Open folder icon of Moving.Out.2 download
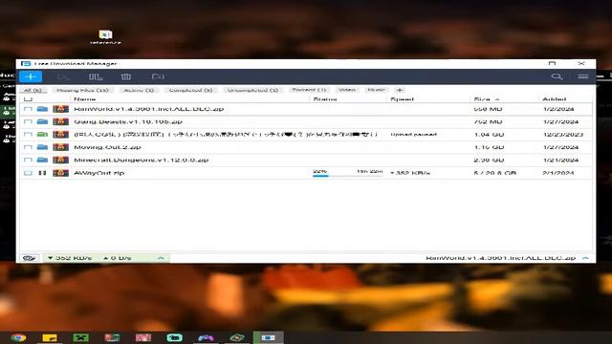 point(42,147)
